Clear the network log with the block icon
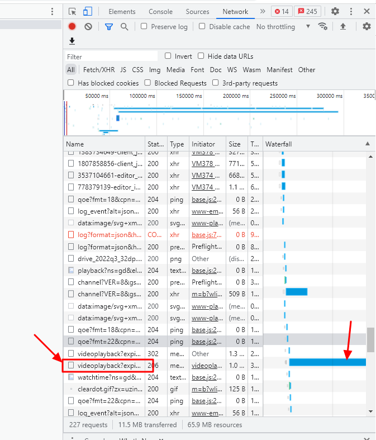 click(x=88, y=27)
